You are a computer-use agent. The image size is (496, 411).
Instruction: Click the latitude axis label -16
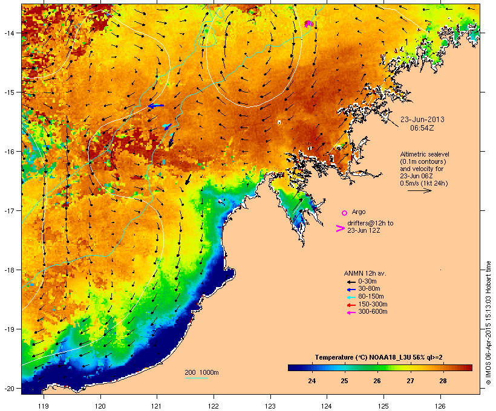8,152
